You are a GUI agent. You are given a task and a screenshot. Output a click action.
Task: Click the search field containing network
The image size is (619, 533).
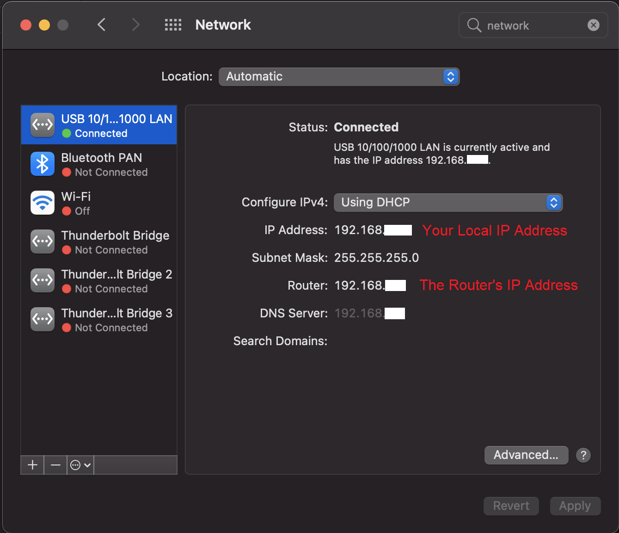tap(533, 25)
